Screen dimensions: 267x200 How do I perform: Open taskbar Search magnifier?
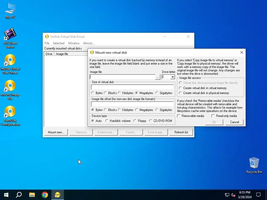click(x=19, y=195)
